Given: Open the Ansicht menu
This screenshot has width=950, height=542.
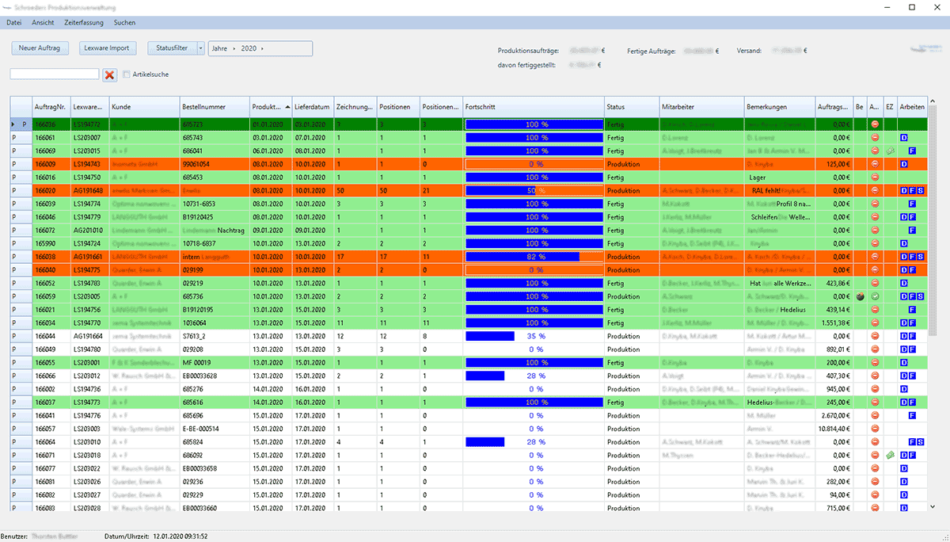Looking at the screenshot, I should [43, 23].
